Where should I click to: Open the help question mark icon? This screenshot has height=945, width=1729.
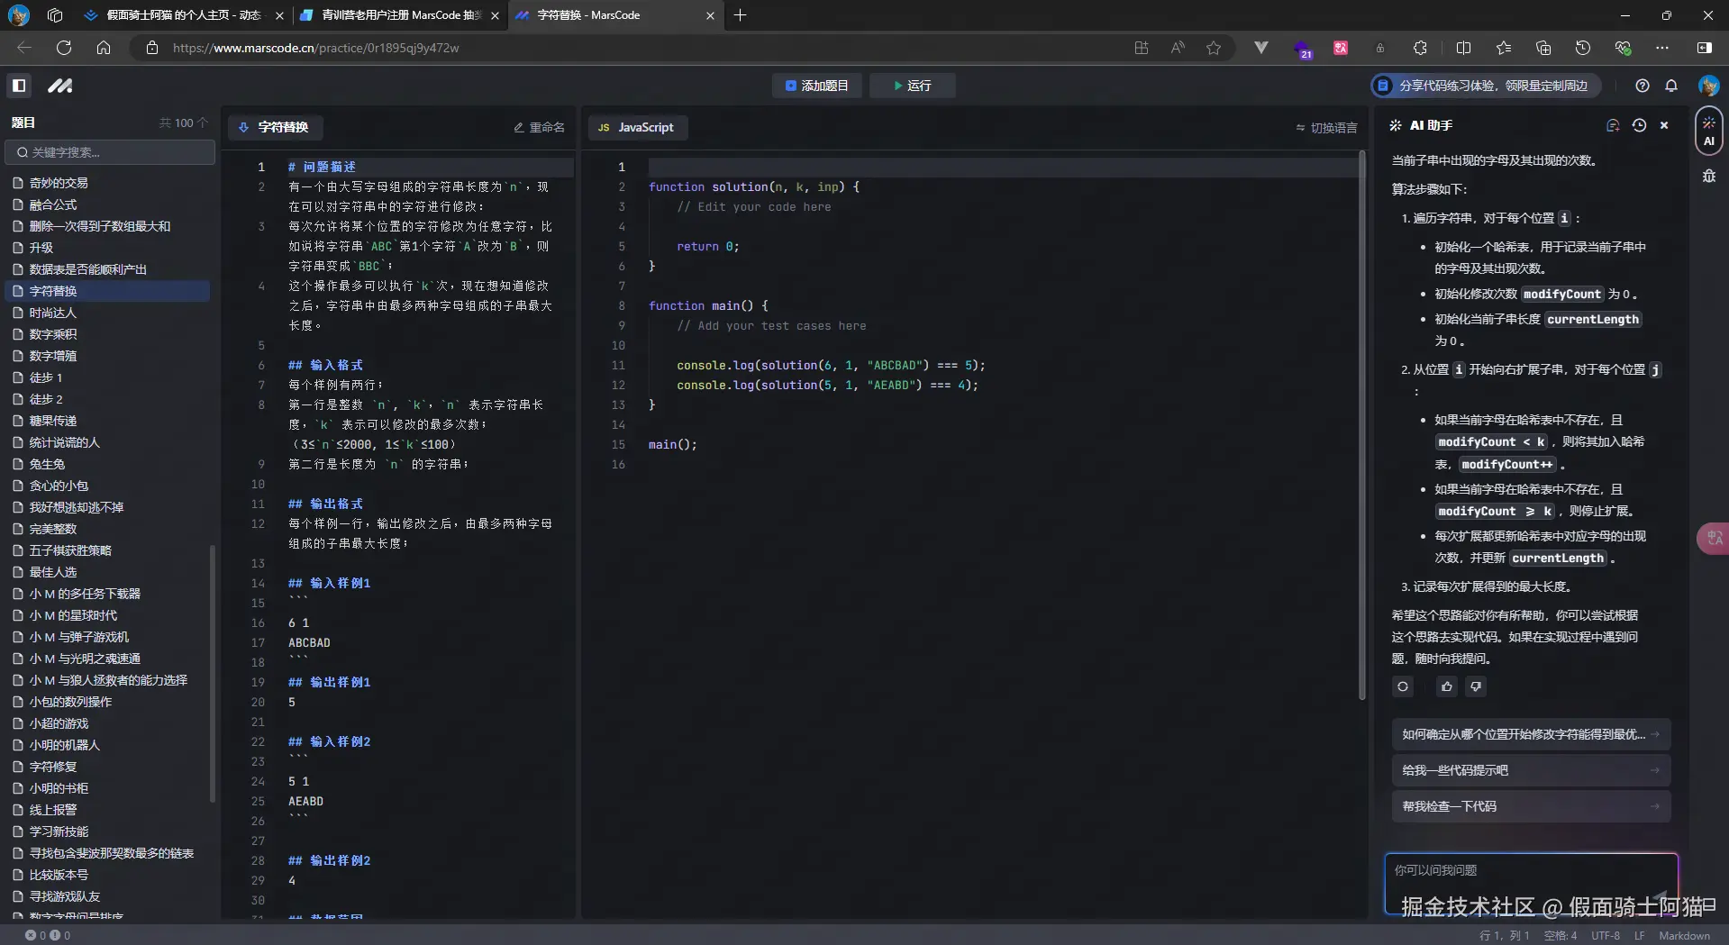click(x=1643, y=86)
